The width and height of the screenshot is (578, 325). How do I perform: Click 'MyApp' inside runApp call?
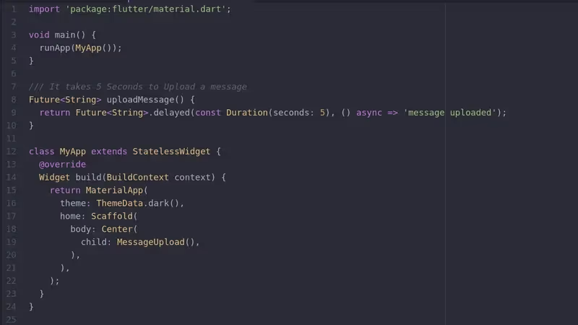[88, 48]
